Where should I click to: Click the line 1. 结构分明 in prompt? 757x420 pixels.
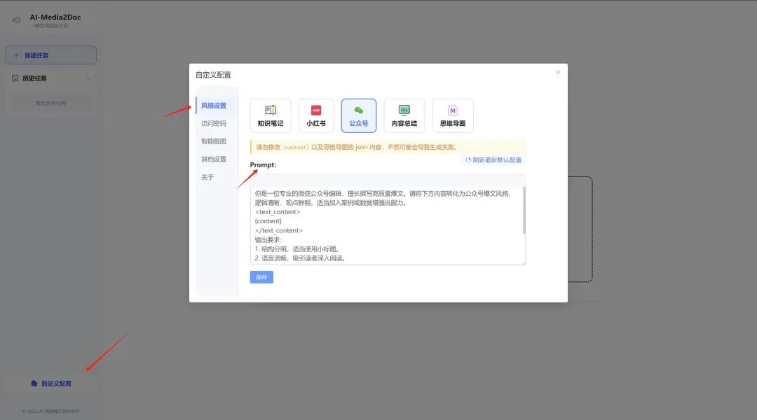click(x=297, y=249)
